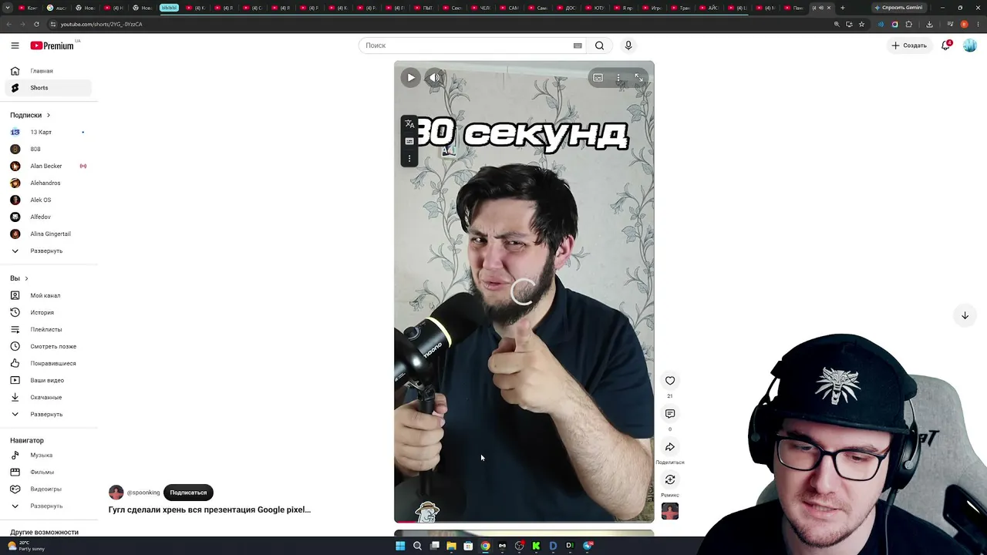The width and height of the screenshot is (987, 555).
Task: Switch to the bilibili browser tab
Action: coord(169,8)
